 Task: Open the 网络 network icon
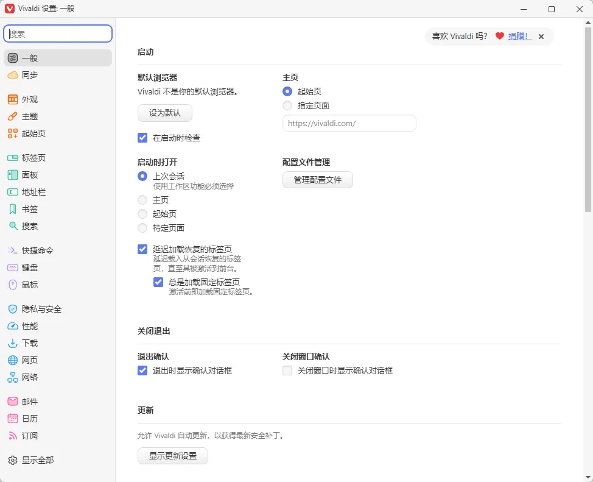pos(13,377)
